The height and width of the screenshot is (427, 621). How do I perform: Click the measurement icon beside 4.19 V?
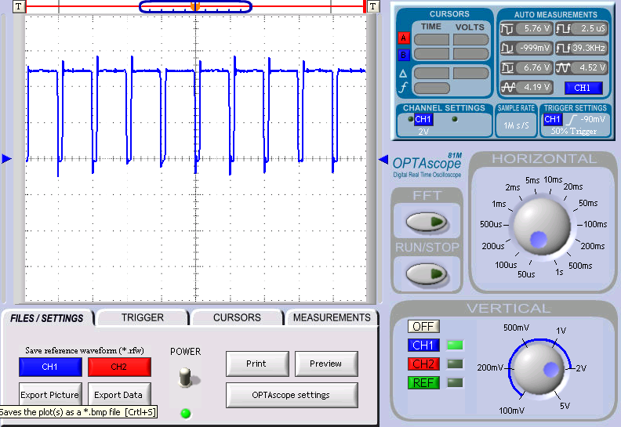click(x=509, y=87)
